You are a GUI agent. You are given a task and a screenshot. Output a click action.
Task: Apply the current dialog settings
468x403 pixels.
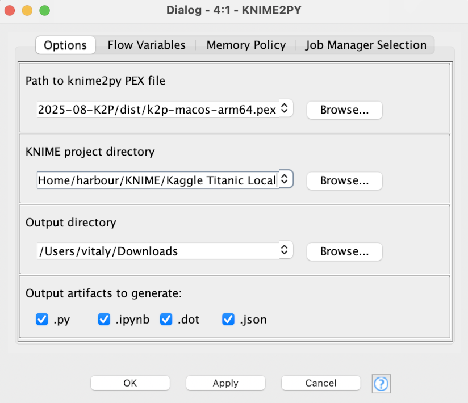[225, 383]
